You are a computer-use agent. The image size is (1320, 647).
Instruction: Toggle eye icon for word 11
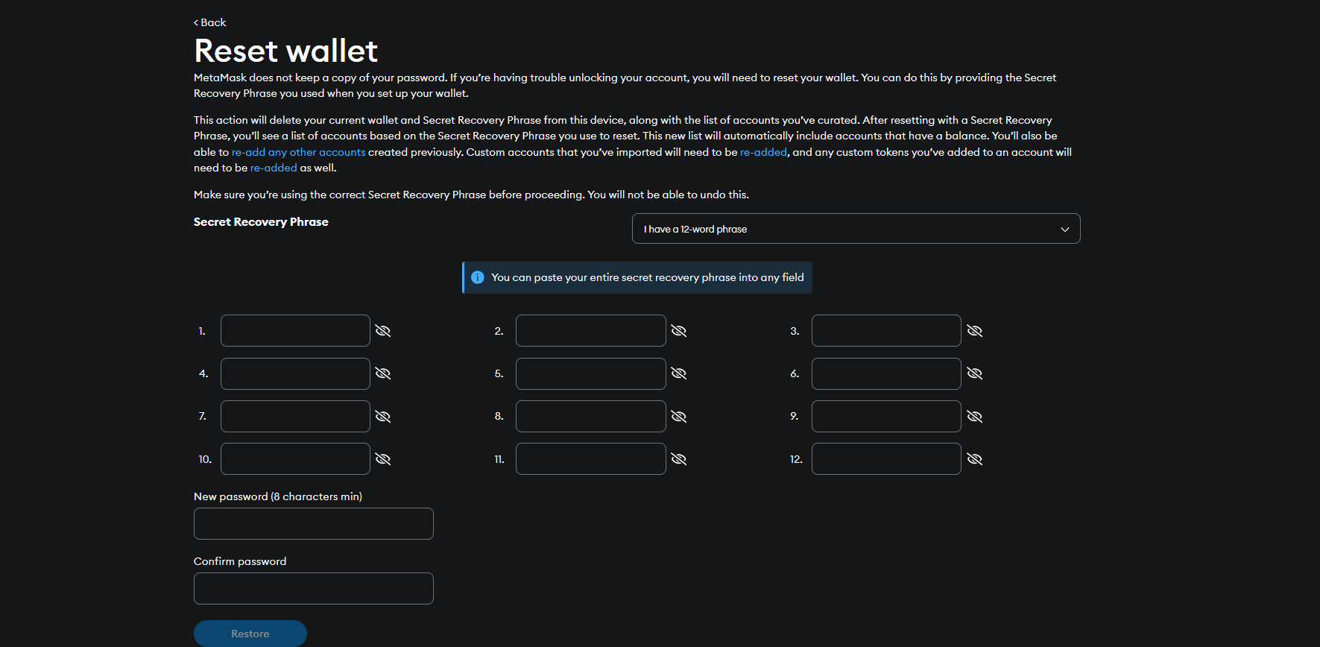tap(678, 459)
